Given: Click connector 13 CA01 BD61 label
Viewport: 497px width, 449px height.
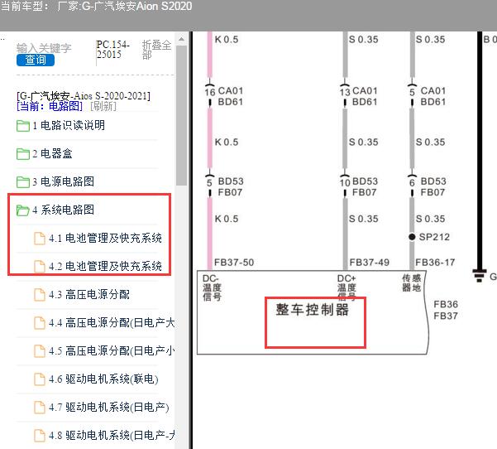Looking at the screenshot, I should point(359,96).
